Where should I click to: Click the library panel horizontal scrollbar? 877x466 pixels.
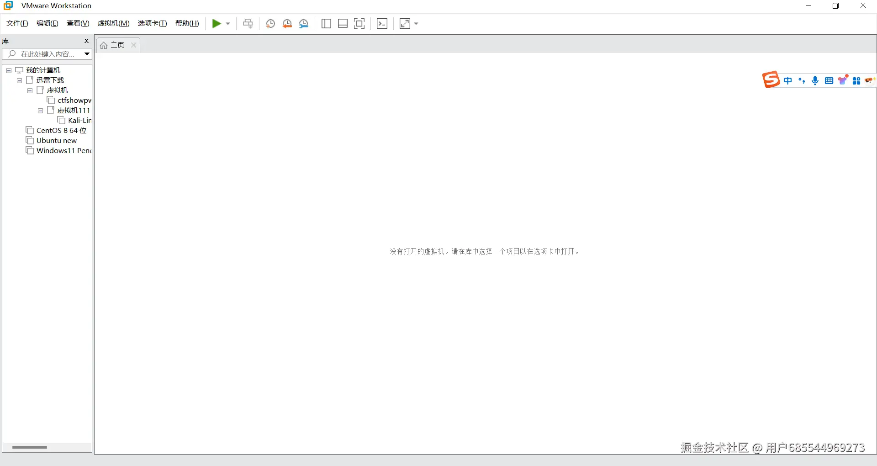point(30,447)
